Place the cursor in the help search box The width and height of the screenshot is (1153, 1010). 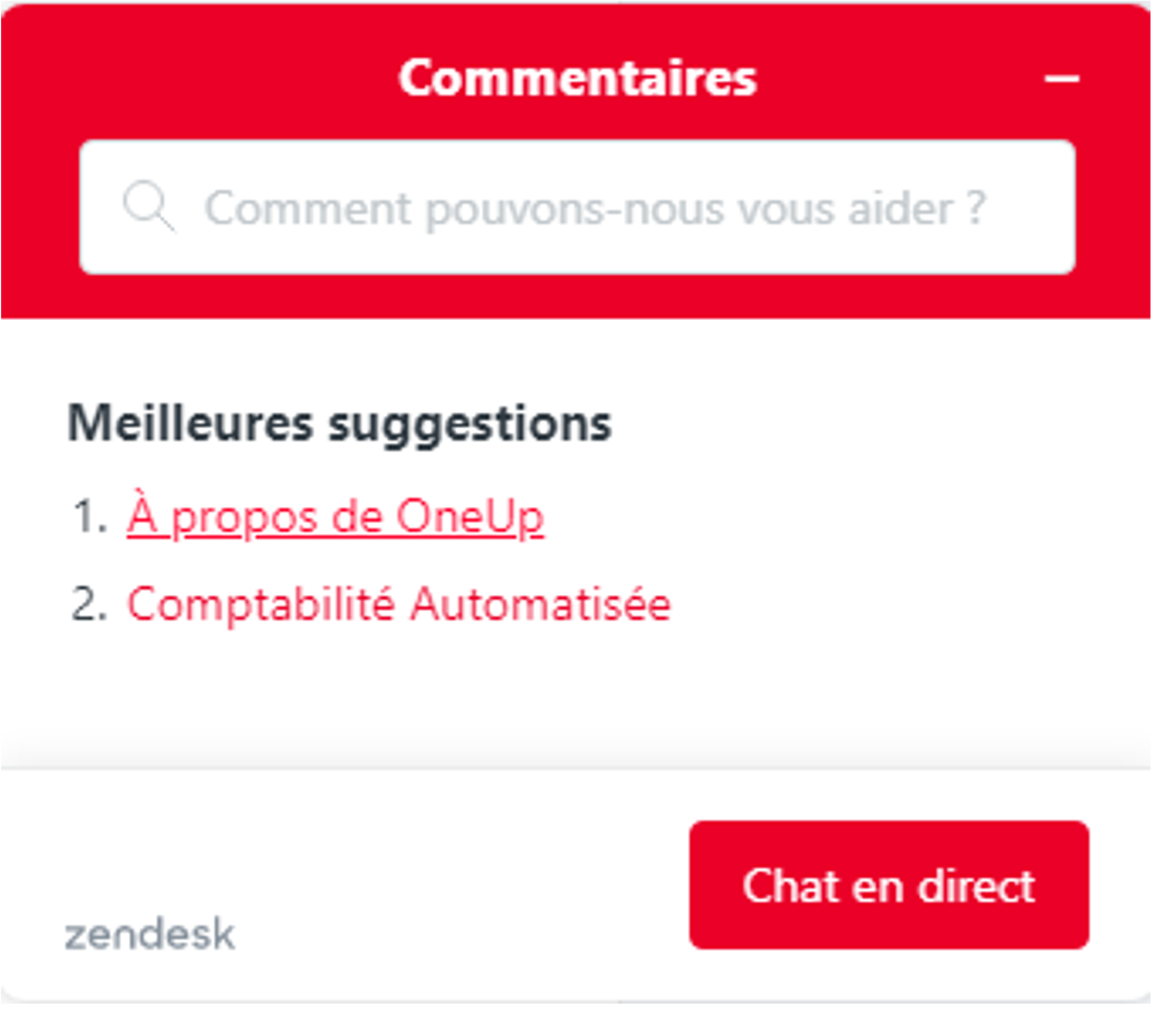tap(577, 207)
